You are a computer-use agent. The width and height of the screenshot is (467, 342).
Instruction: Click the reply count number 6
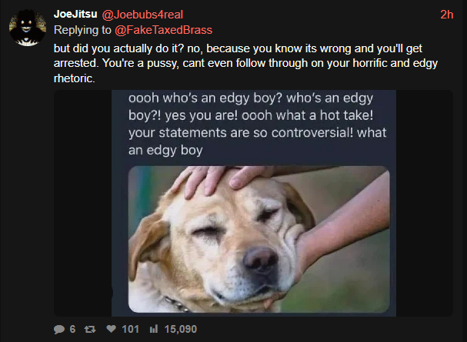coord(72,329)
